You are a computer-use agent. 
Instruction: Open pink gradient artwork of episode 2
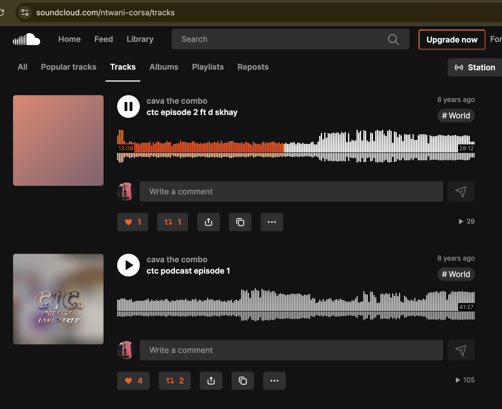(58, 140)
